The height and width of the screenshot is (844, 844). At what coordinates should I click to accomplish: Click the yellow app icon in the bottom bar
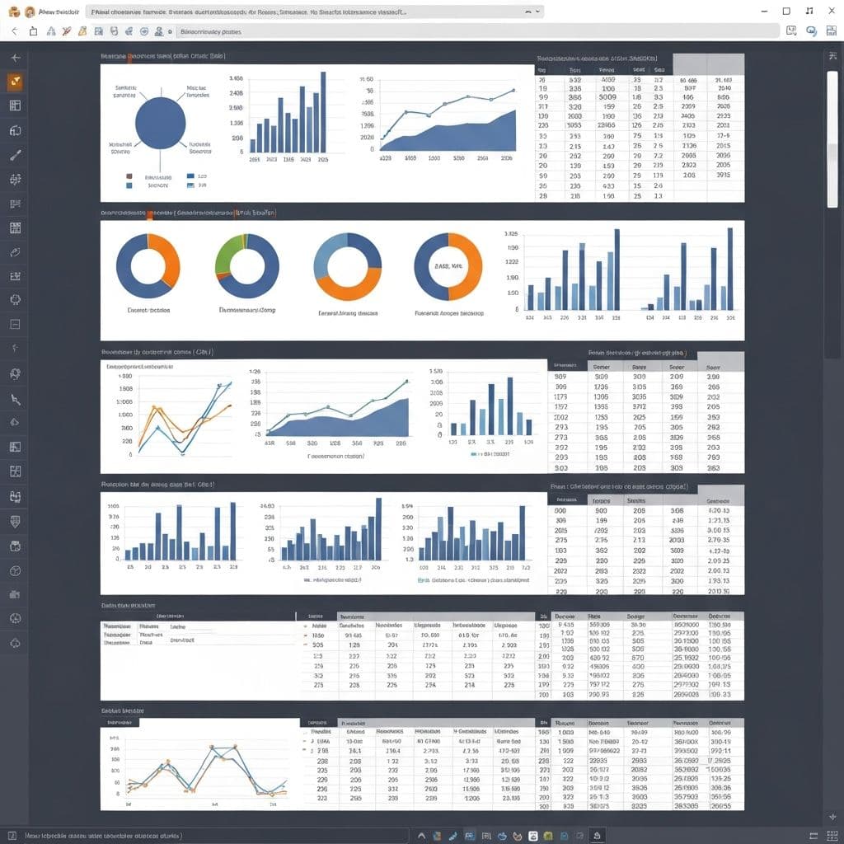549,835
